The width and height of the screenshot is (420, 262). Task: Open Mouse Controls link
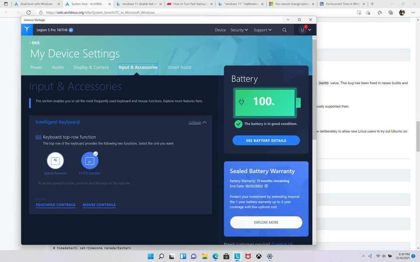[99, 205]
